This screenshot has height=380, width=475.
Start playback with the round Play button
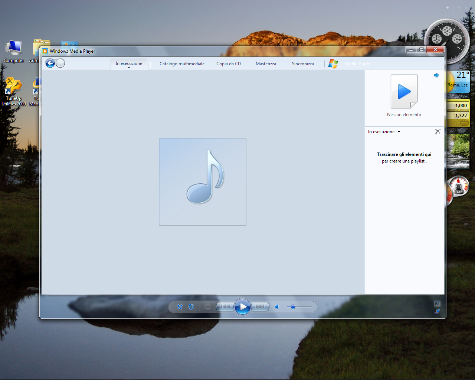[243, 307]
